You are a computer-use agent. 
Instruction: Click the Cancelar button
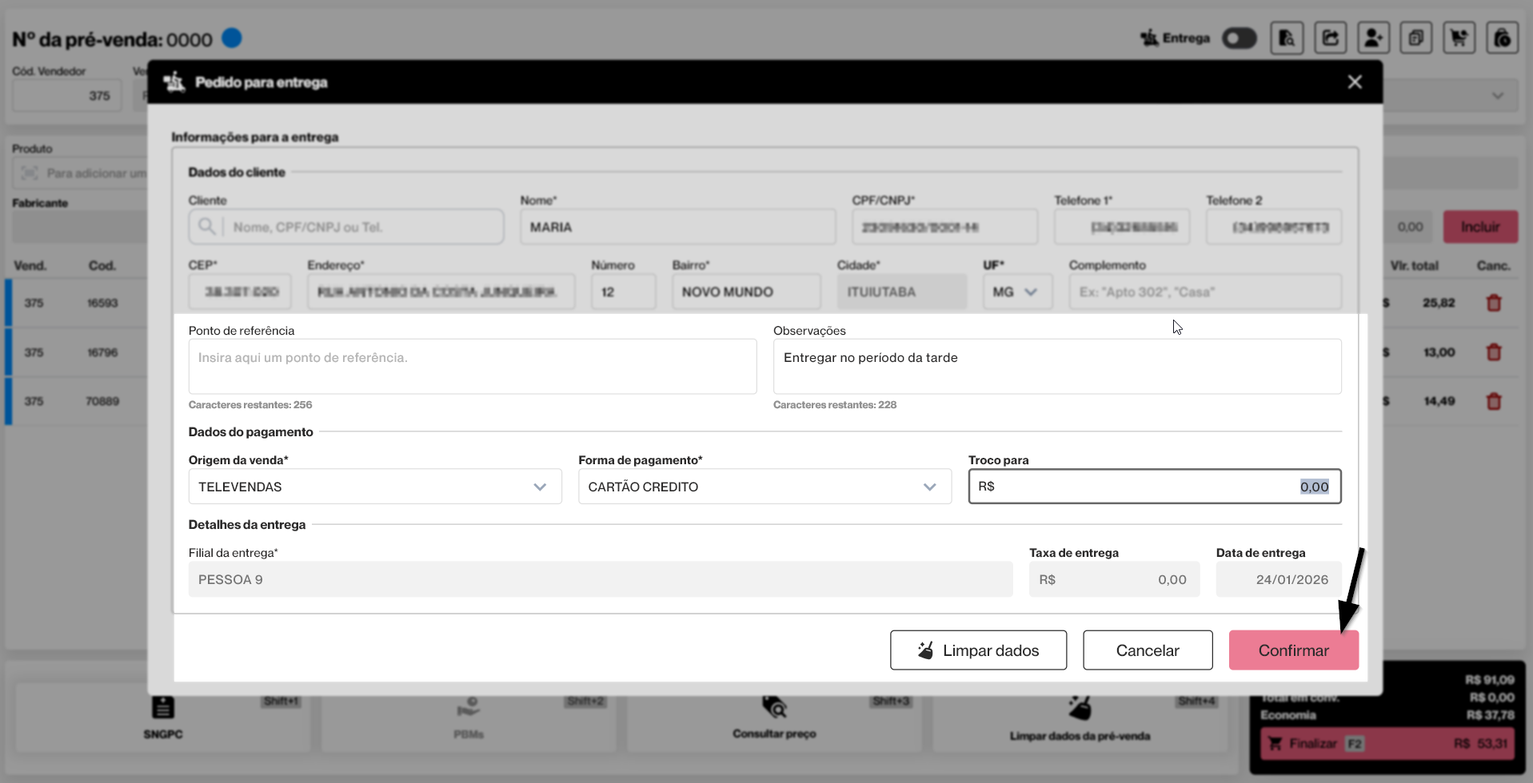point(1147,650)
